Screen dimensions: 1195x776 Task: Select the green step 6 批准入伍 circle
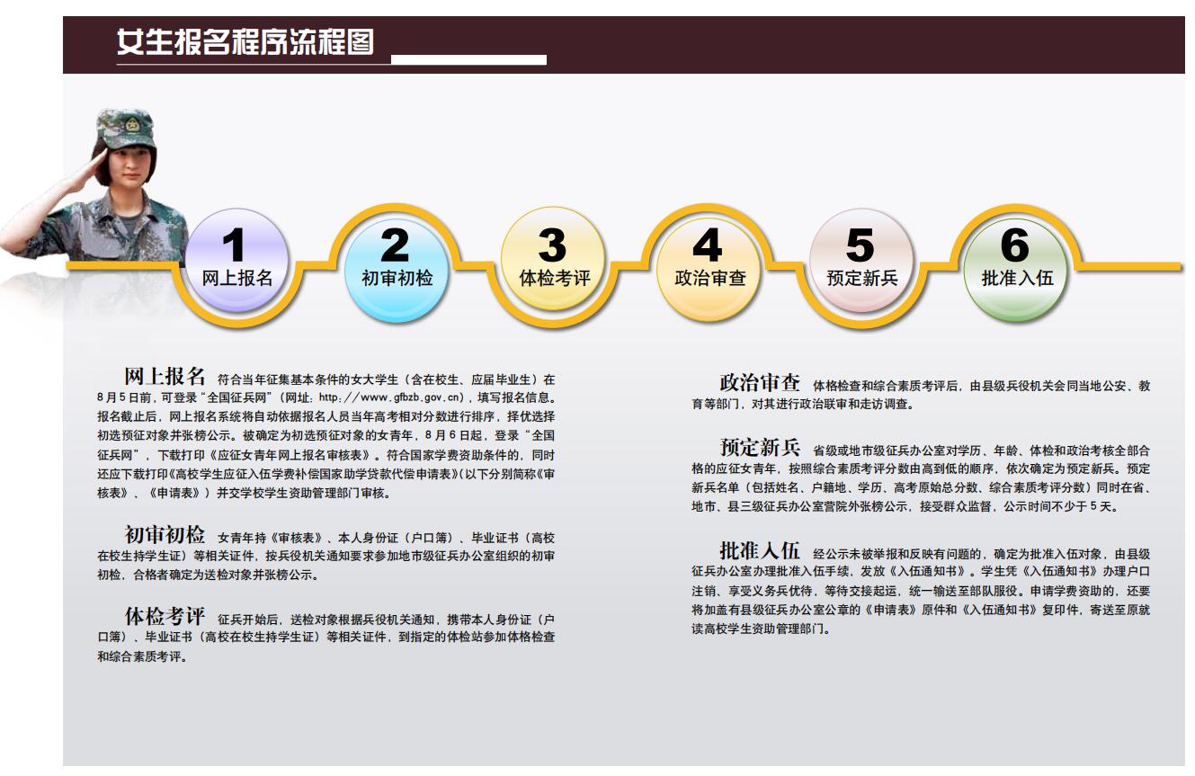pyautogui.click(x=1016, y=262)
